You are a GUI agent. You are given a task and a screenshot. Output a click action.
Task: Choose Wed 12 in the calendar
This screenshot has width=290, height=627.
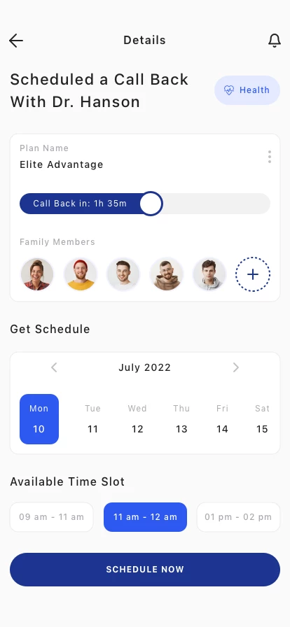tap(137, 419)
